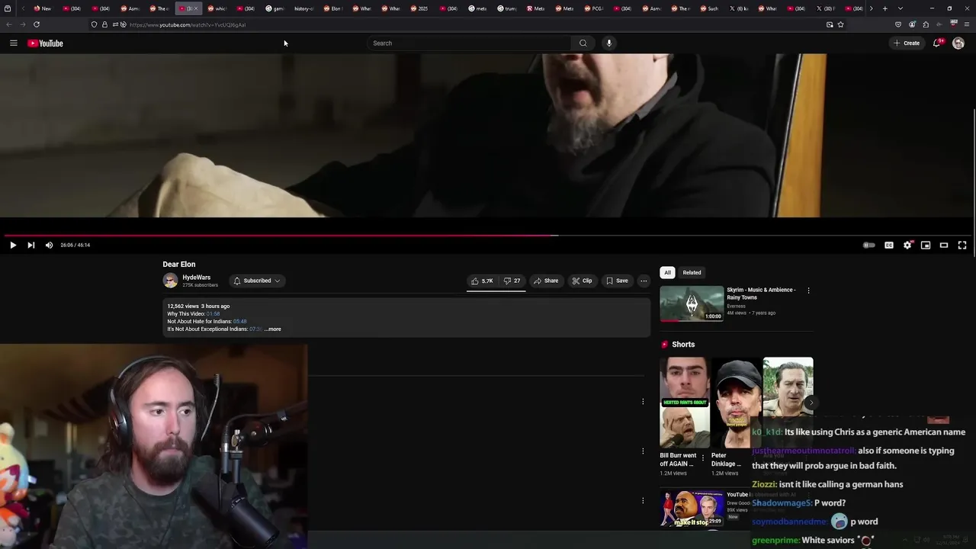This screenshot has width=976, height=549.
Task: Reload the page
Action: (37, 24)
